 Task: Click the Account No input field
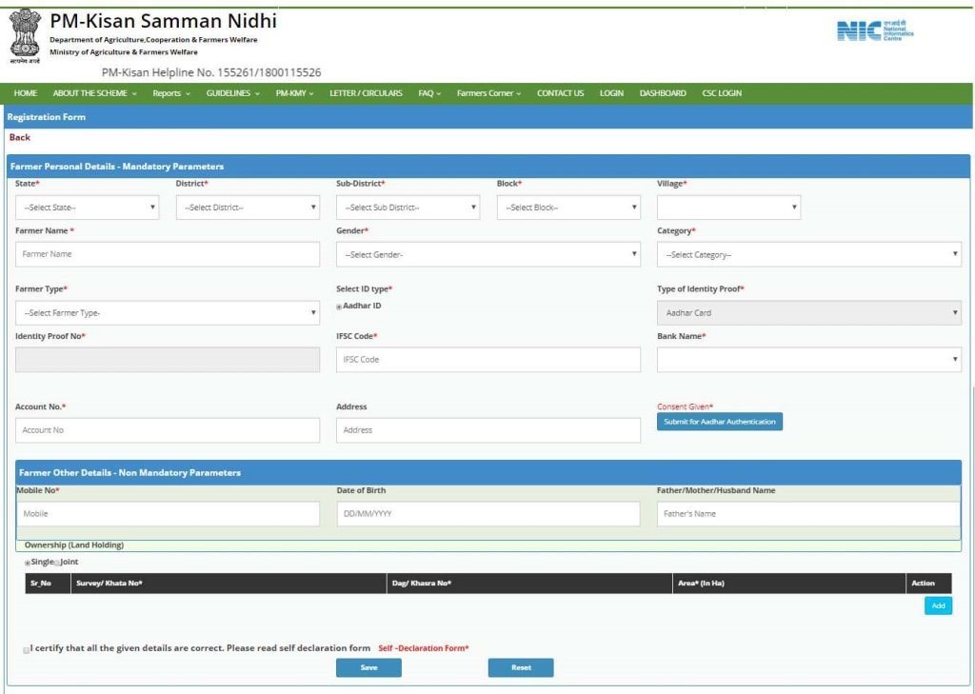168,430
